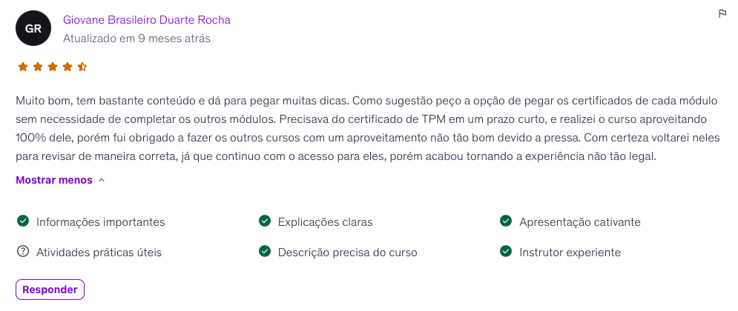Click checkmark next to Informações importantes
Viewport: 738px width, 311px height.
pyautogui.click(x=23, y=221)
